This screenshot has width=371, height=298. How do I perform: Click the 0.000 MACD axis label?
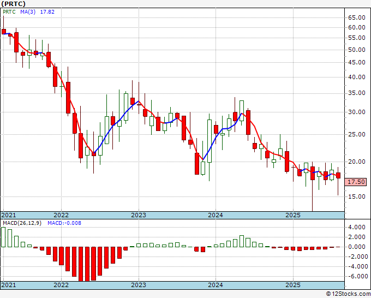357,247
